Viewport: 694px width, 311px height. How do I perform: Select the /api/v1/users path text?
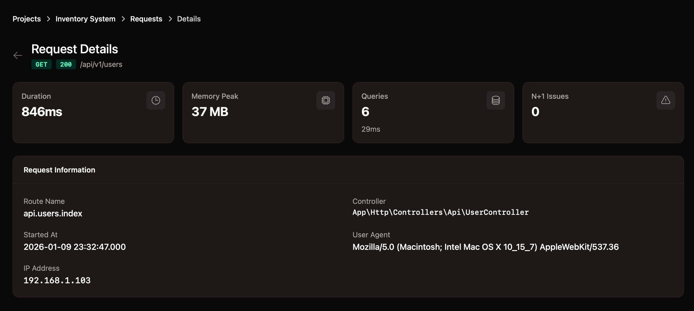(x=101, y=65)
